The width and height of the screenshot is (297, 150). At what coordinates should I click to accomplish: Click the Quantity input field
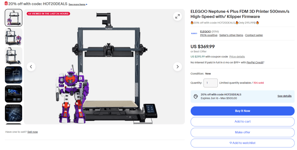211,83
